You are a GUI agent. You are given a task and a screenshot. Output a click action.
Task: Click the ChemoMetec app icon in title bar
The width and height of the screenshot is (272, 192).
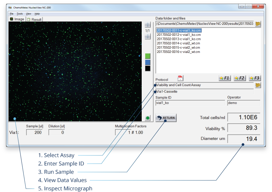point(10,8)
